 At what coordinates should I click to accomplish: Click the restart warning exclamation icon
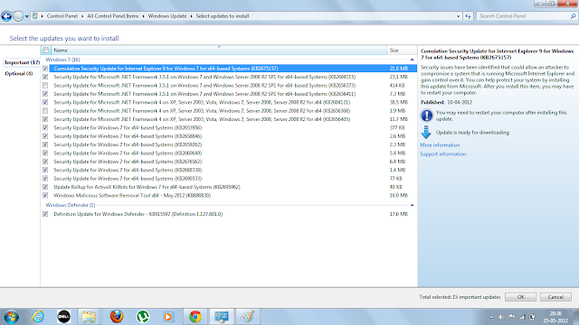tap(426, 116)
